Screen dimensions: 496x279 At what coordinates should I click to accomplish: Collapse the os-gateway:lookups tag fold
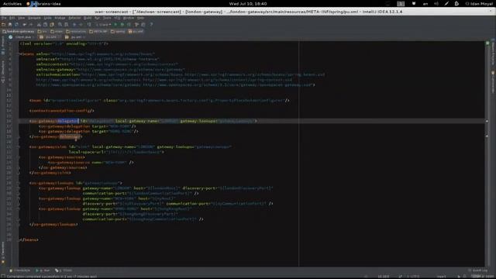pyautogui.click(x=19, y=183)
